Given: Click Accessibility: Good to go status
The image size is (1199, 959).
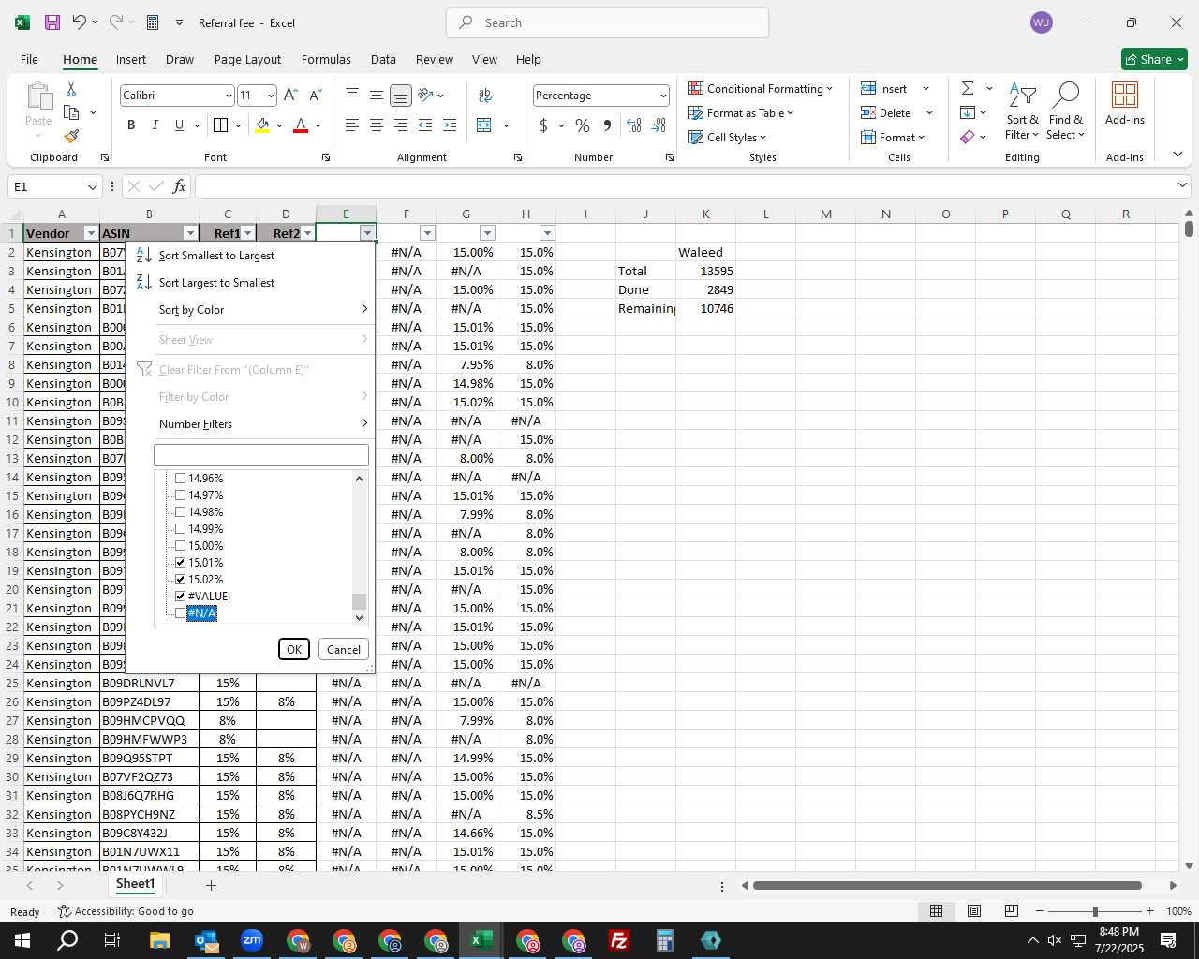Looking at the screenshot, I should pyautogui.click(x=126, y=911).
